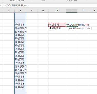Select cell E17 containing 중복값찾기
Viewport: 97px width, 94px height.
20,70
